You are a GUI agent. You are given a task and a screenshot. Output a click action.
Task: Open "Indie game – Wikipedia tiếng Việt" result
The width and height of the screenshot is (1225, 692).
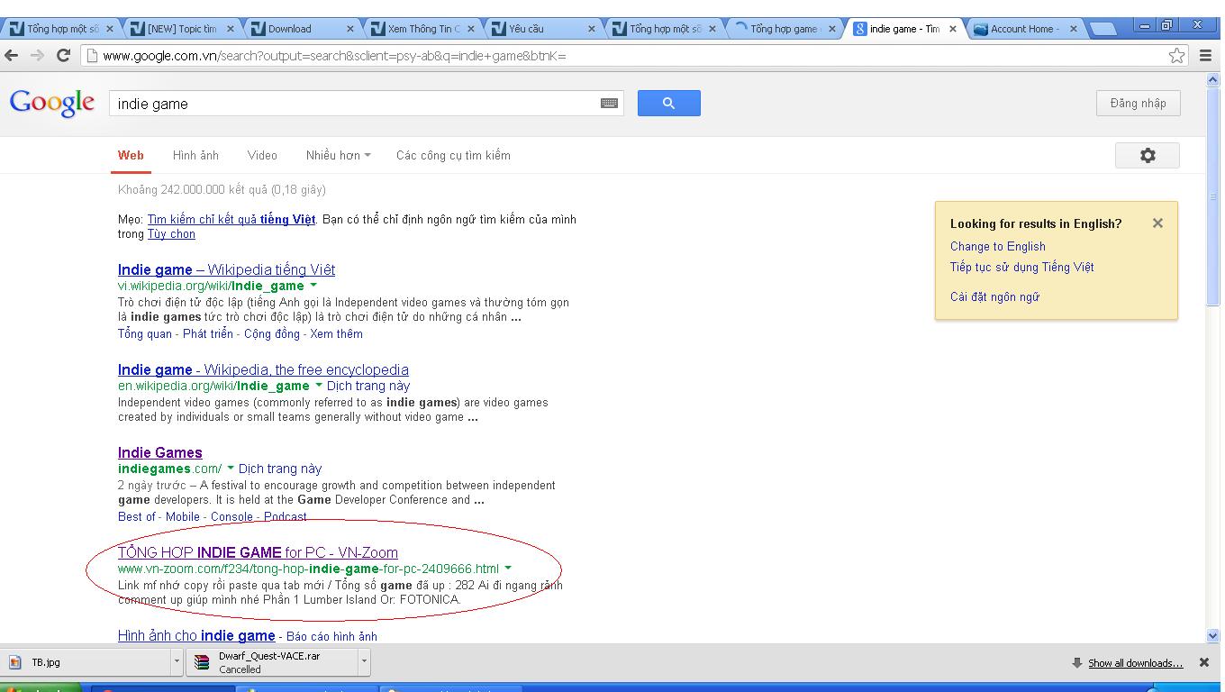pos(226,269)
